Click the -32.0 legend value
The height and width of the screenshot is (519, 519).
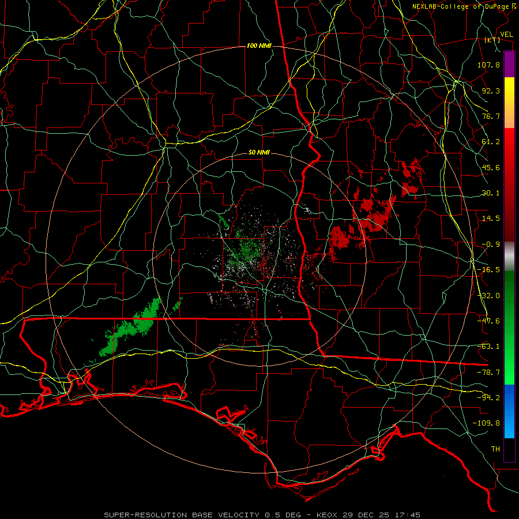488,296
